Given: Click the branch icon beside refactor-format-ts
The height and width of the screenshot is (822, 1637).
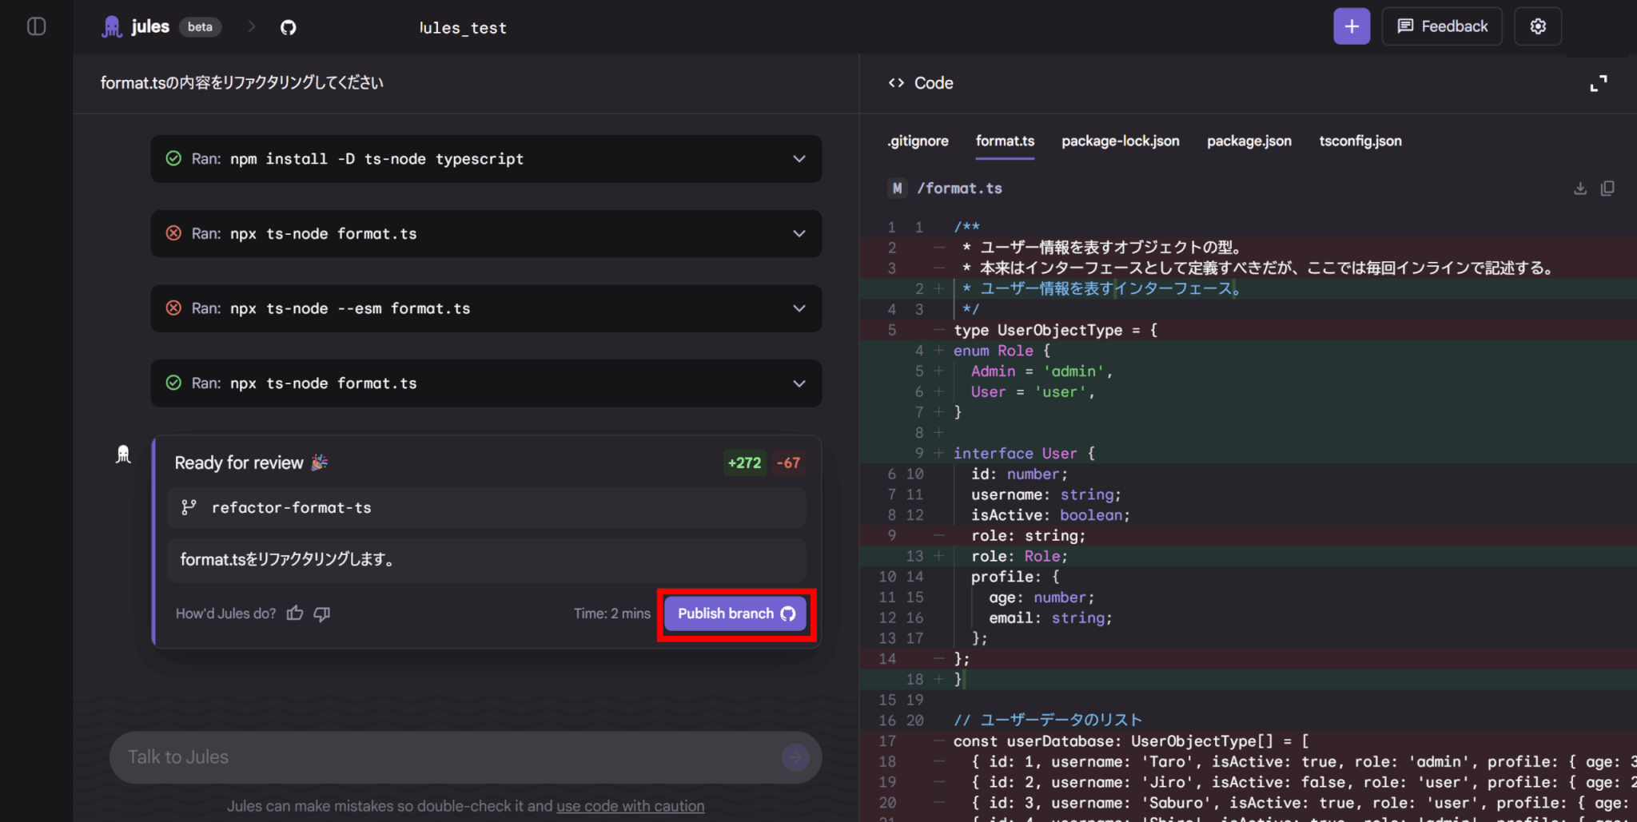Looking at the screenshot, I should point(189,507).
